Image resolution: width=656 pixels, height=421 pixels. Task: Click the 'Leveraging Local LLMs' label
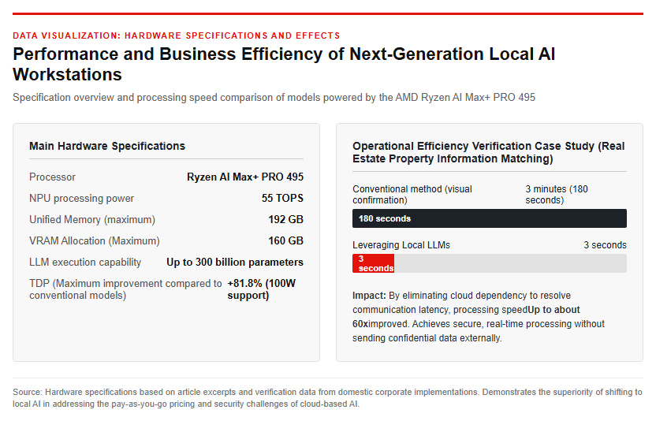pos(401,245)
